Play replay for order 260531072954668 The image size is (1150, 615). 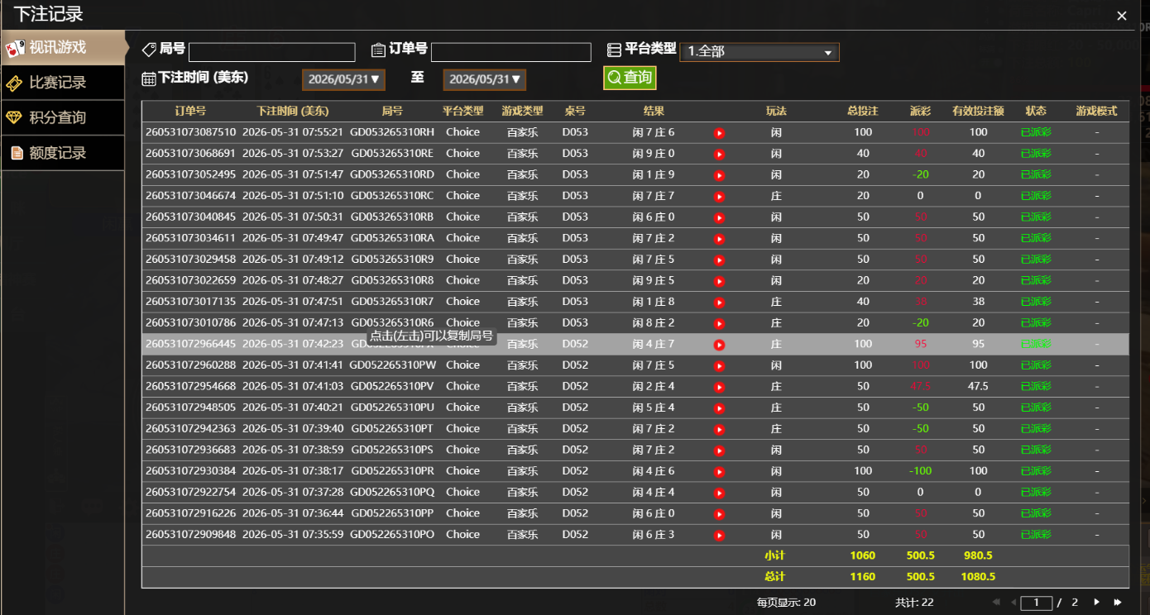(x=719, y=388)
